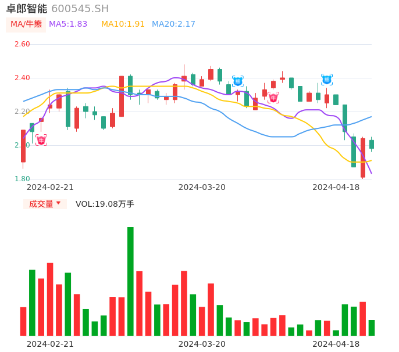
Task: Select the 2024-03-20 date label on price axis
Action: [202, 187]
